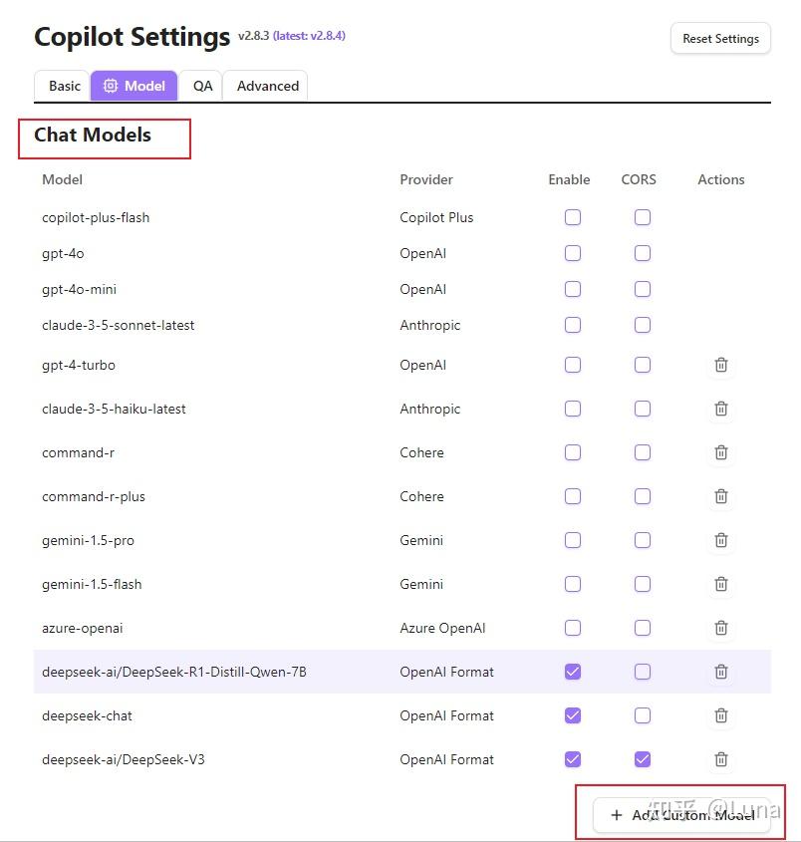Enable the copilot-plus-flash model checkbox
The image size is (801, 842).
click(573, 217)
